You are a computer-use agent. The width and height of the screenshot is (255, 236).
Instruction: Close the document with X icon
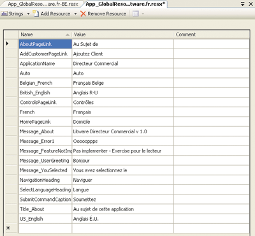click(251, 4)
